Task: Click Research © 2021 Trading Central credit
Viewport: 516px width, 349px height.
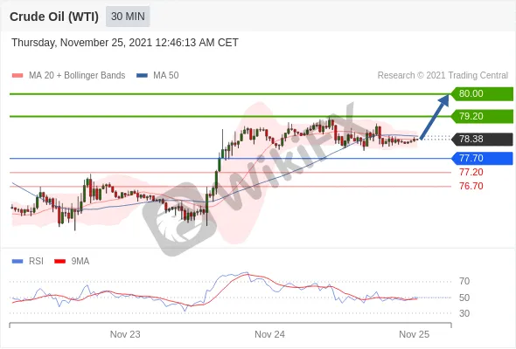Action: (443, 76)
